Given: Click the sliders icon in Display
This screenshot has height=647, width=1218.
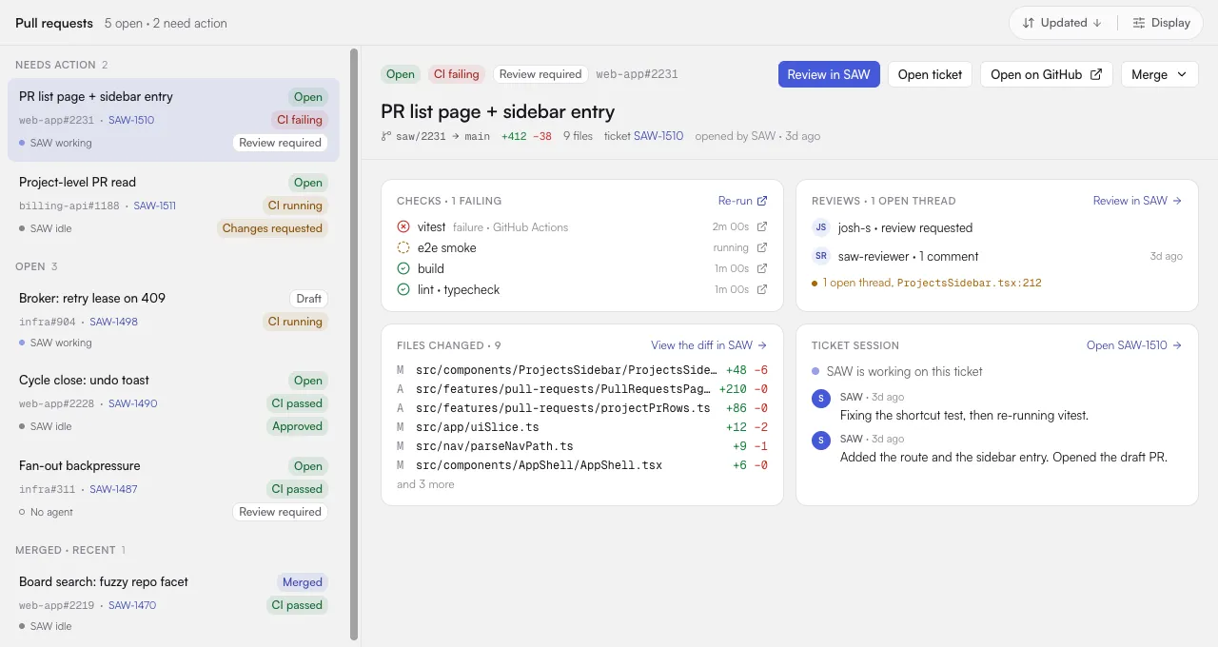Looking at the screenshot, I should click(x=1139, y=23).
